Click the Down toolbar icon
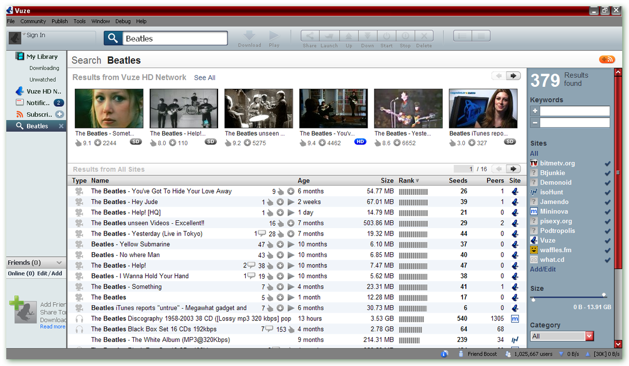Screen dimensions: 629x366 [x=368, y=36]
